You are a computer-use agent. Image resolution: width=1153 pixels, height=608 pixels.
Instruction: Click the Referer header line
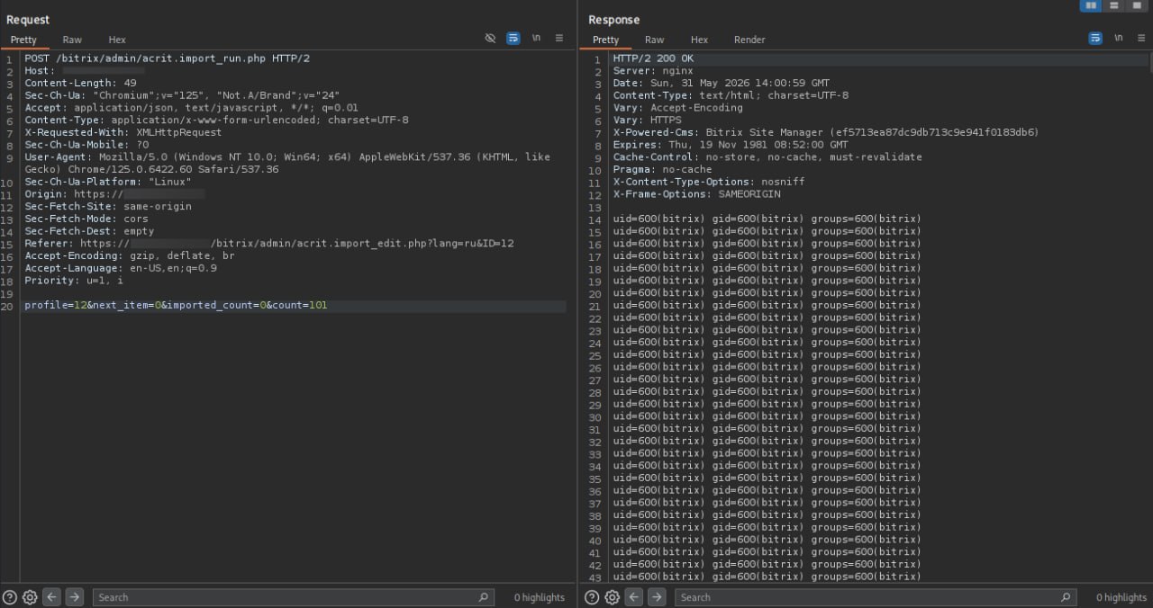click(x=269, y=244)
